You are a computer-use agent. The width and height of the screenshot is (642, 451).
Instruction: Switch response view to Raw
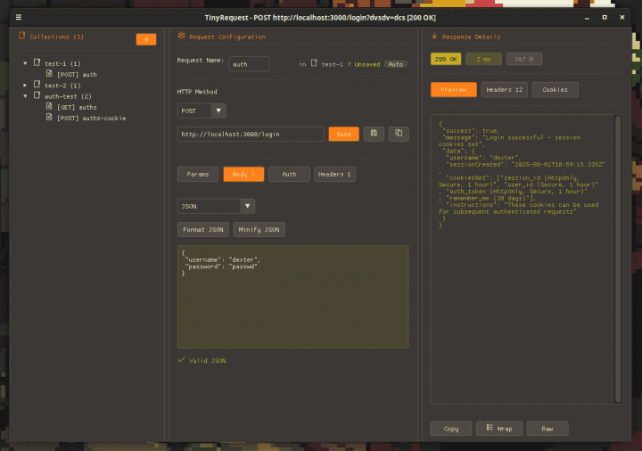547,429
